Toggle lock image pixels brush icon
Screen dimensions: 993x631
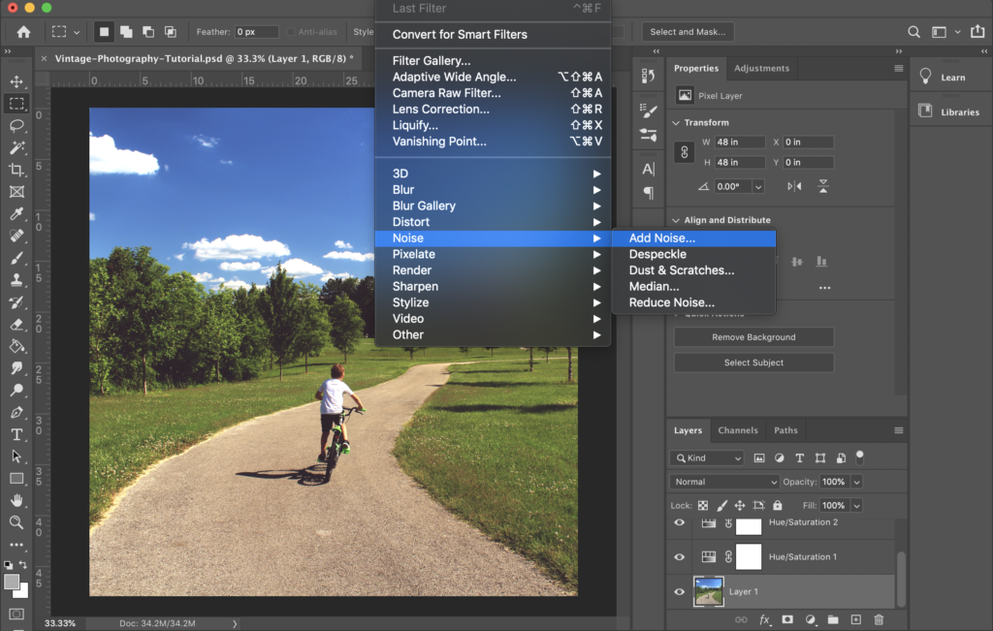721,506
